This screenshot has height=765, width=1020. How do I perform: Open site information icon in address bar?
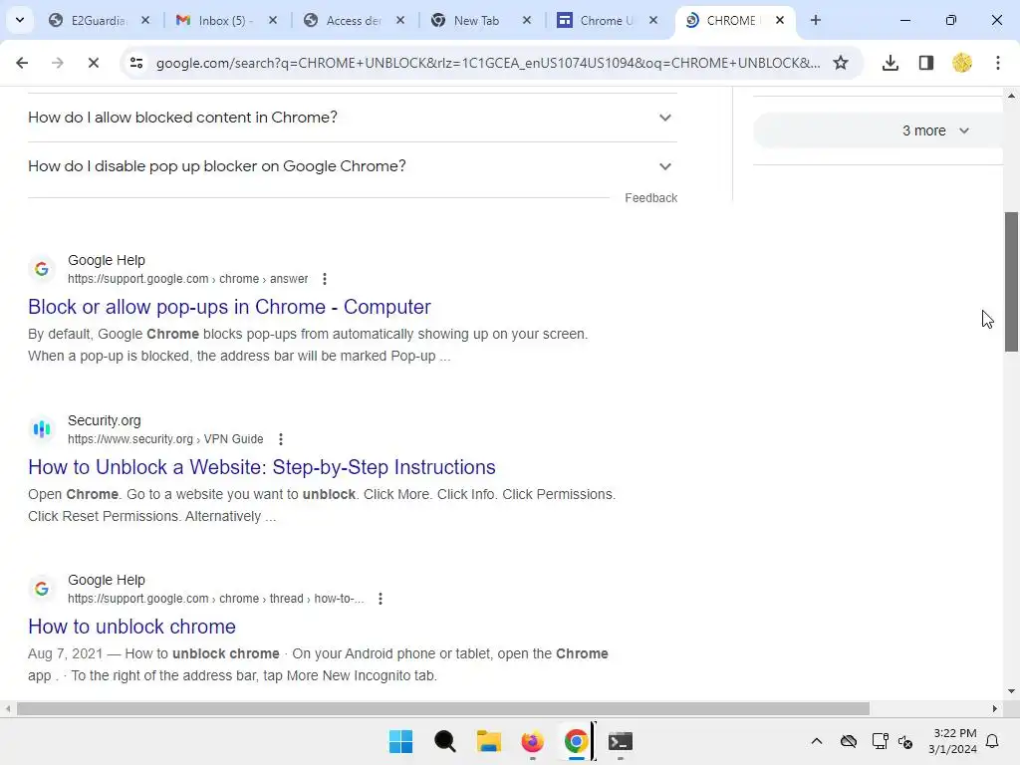[136, 63]
